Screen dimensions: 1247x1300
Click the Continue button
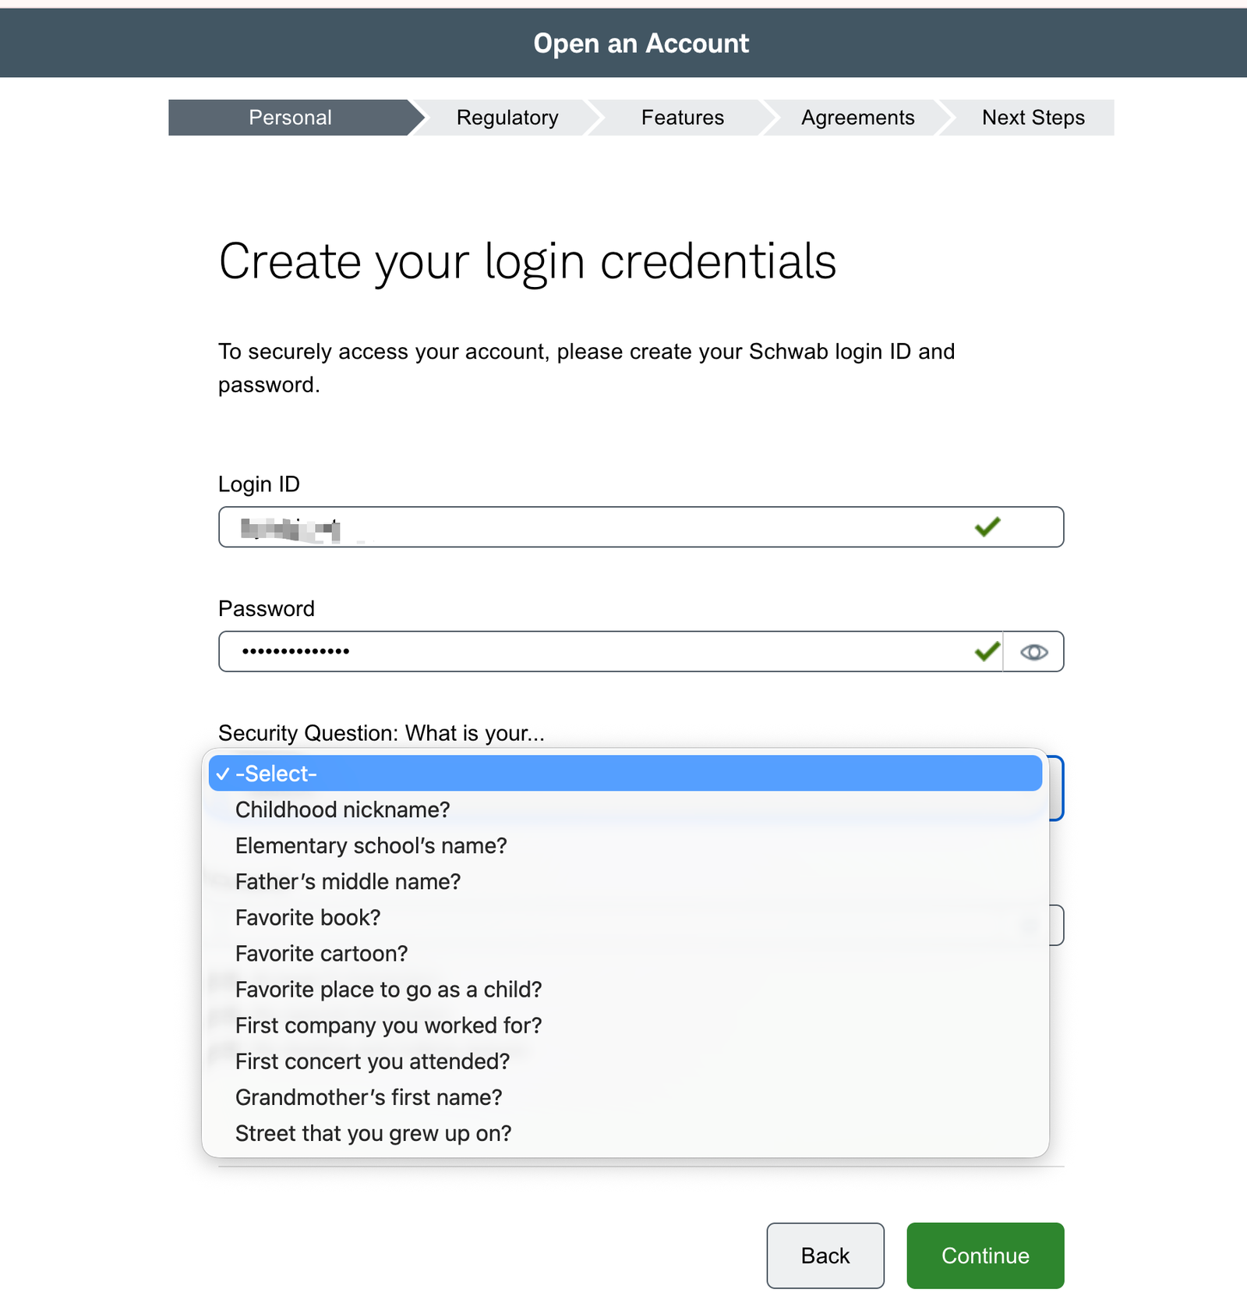coord(985,1256)
